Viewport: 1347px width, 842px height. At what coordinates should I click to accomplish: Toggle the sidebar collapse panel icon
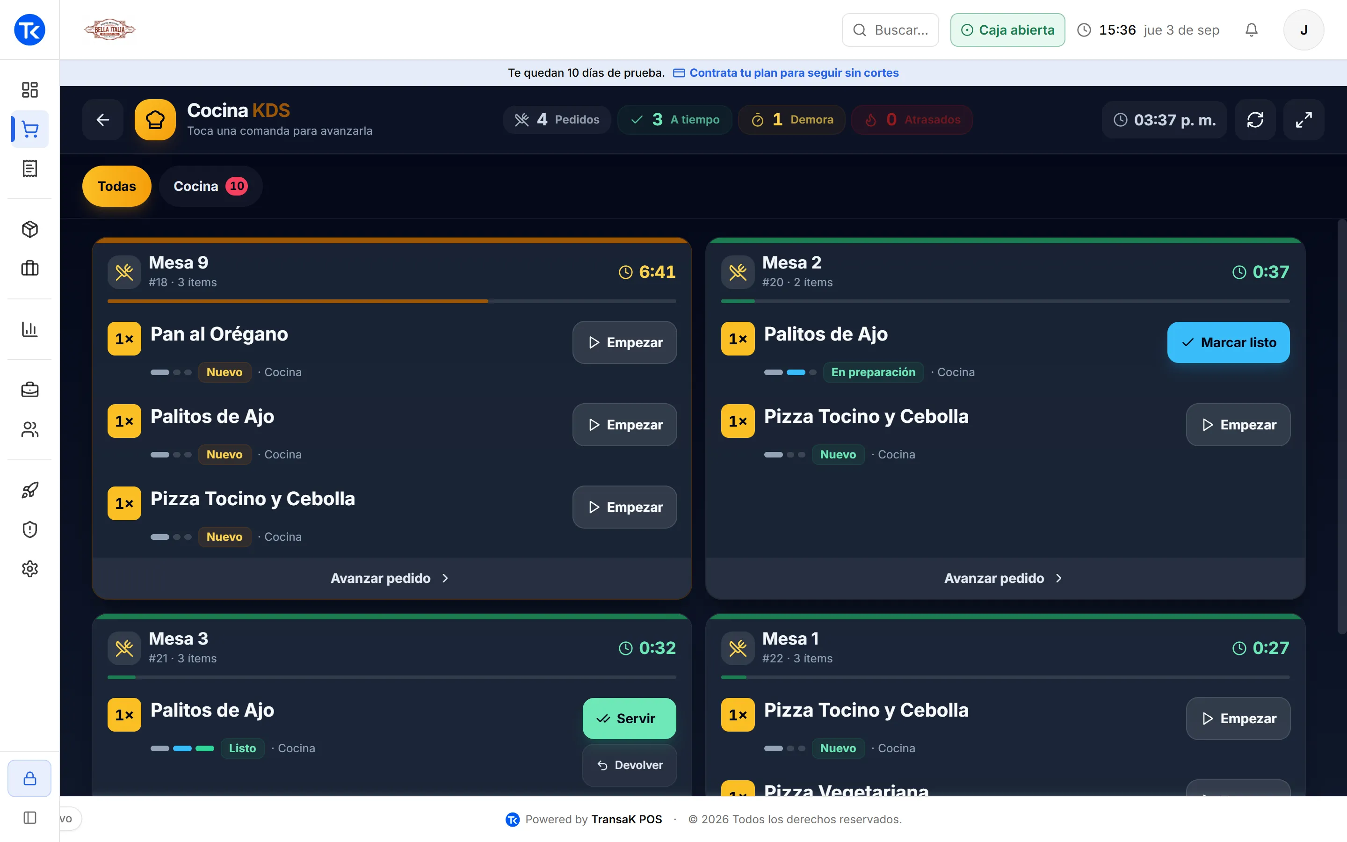point(29,818)
